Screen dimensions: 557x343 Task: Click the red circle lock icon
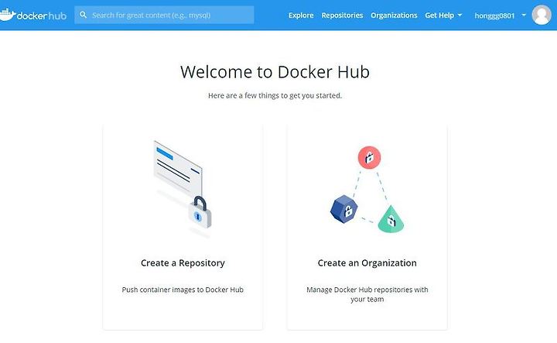(x=369, y=157)
